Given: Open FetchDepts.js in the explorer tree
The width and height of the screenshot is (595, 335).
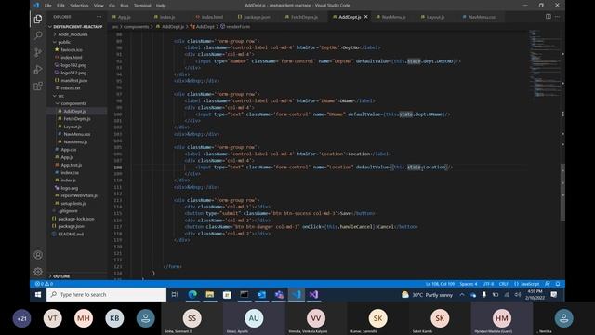Looking at the screenshot, I should coord(77,119).
